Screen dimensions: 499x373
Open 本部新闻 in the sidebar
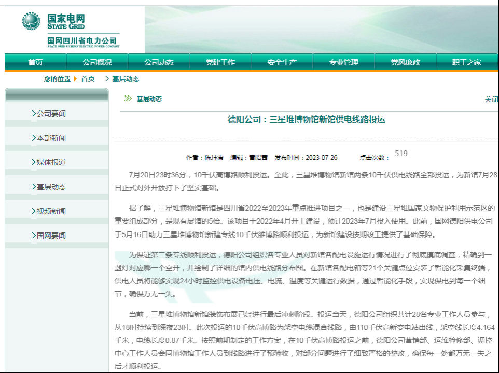pyautogui.click(x=51, y=138)
